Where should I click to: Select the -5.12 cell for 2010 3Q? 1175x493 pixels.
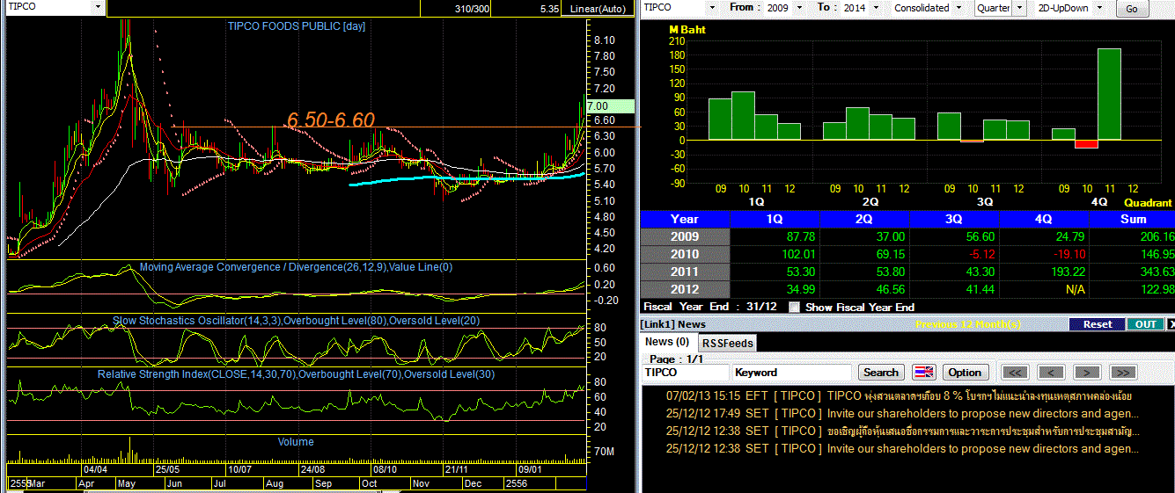[956, 254]
